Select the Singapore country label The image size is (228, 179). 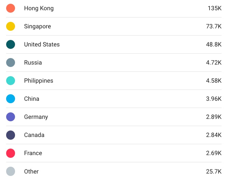pyautogui.click(x=37, y=26)
